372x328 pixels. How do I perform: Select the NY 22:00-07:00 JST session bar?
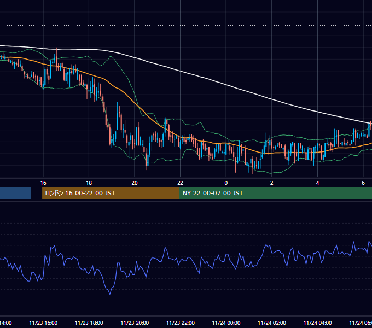coord(275,193)
